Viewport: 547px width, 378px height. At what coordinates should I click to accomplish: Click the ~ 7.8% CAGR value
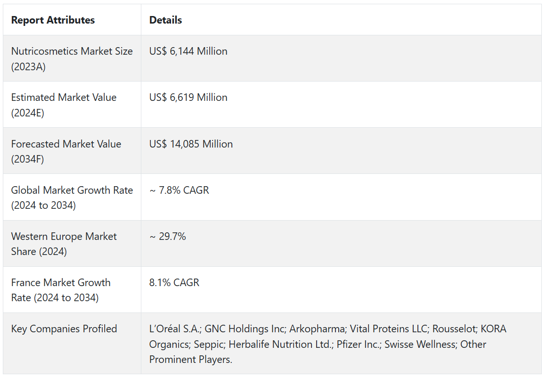pos(179,190)
